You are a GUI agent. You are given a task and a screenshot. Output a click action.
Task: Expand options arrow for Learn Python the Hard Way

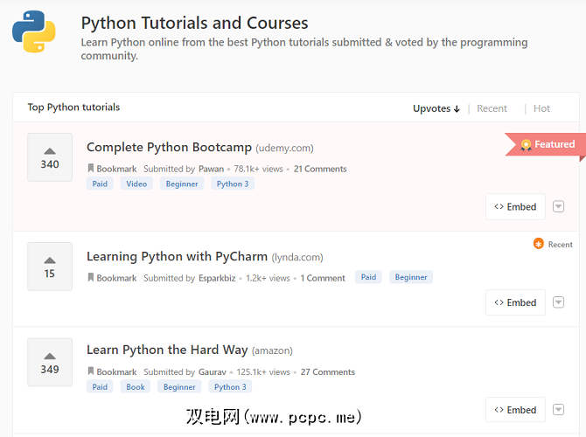pos(559,410)
